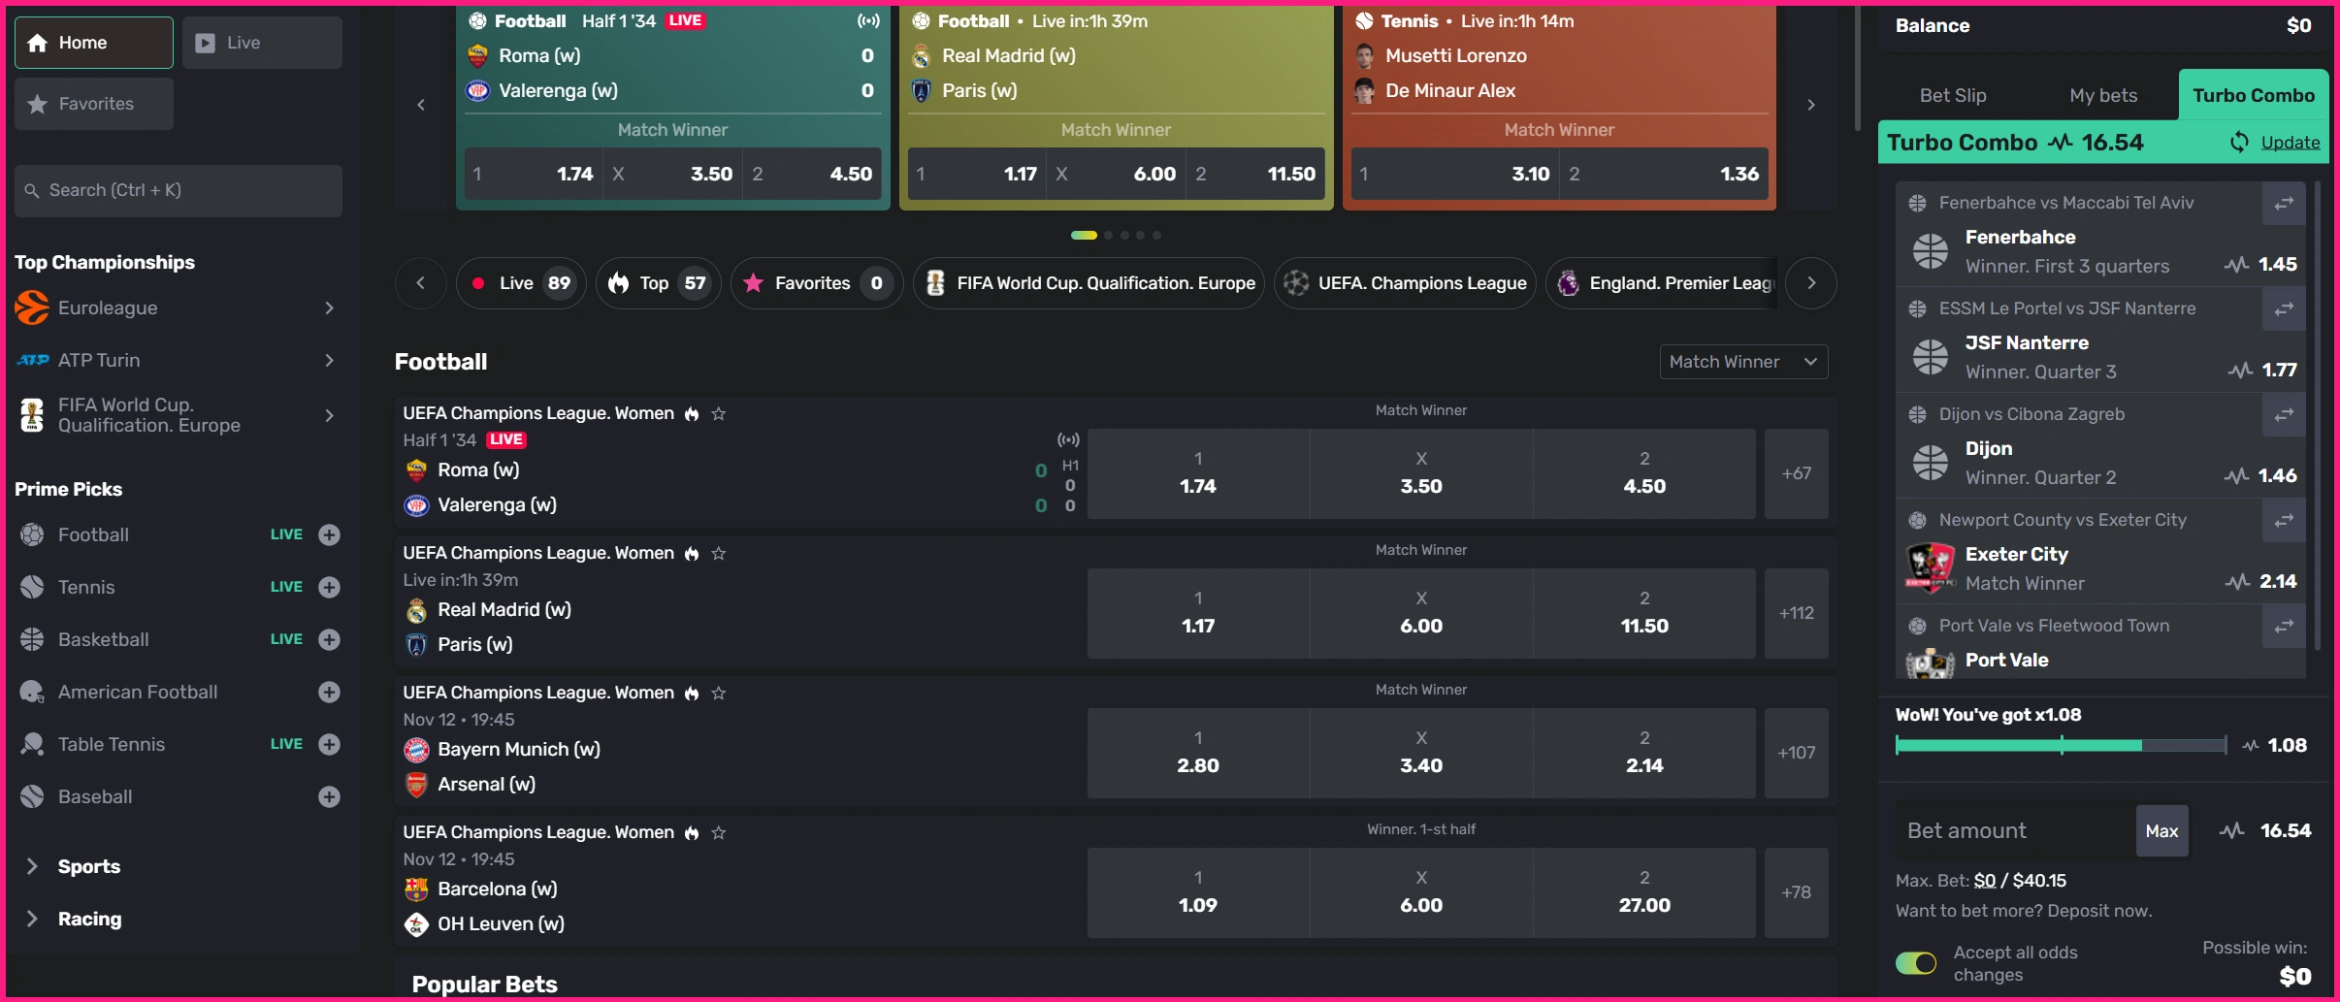
Task: Click broadcast icon on Roma featured card
Action: click(868, 20)
